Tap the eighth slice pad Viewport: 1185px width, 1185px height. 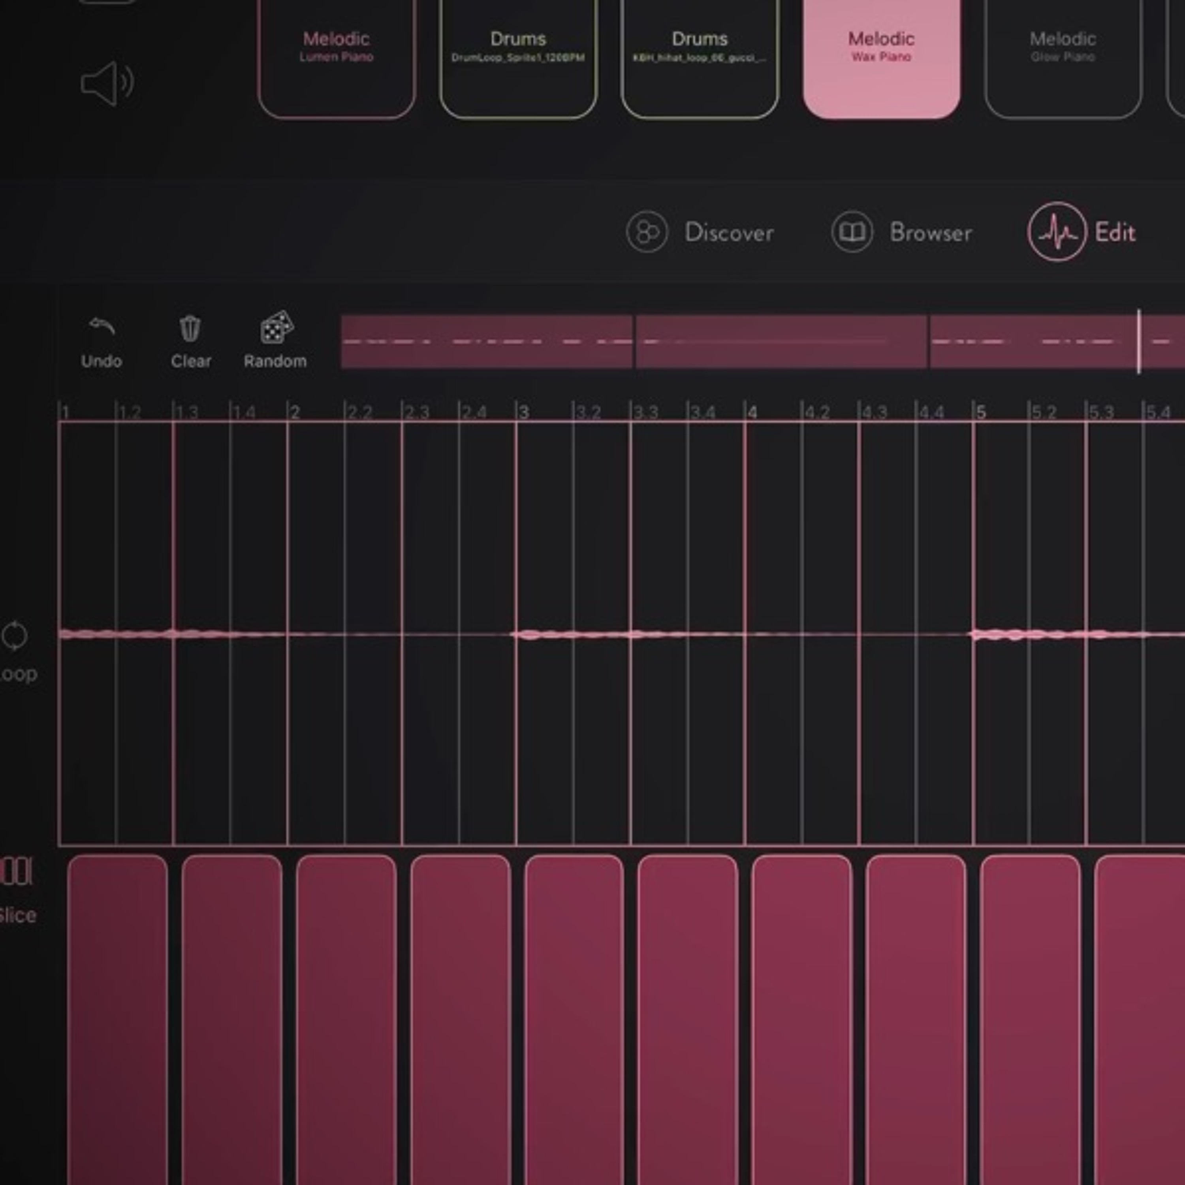pyautogui.click(x=916, y=1019)
